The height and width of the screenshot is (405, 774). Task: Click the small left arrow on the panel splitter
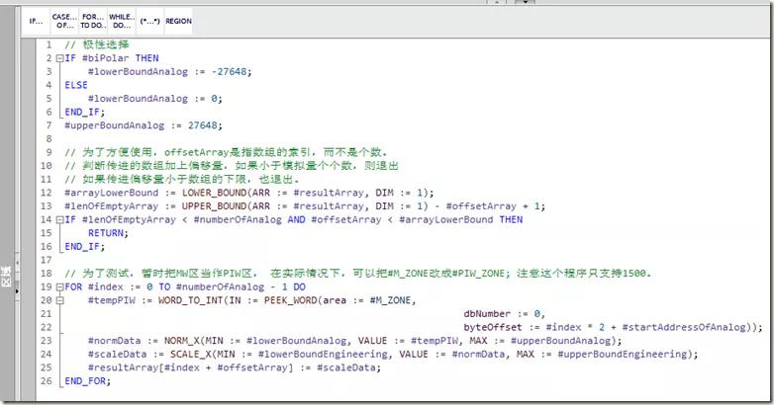pos(18,263)
